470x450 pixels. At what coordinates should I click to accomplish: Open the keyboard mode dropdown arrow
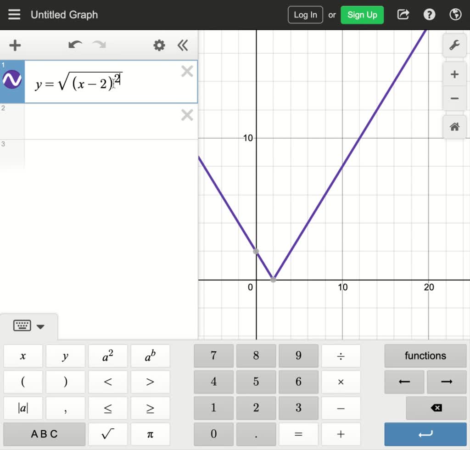(41, 327)
